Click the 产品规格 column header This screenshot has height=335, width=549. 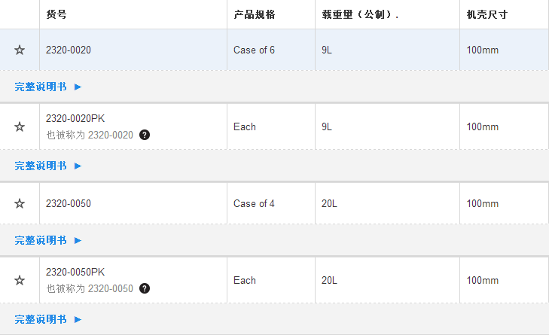point(254,15)
